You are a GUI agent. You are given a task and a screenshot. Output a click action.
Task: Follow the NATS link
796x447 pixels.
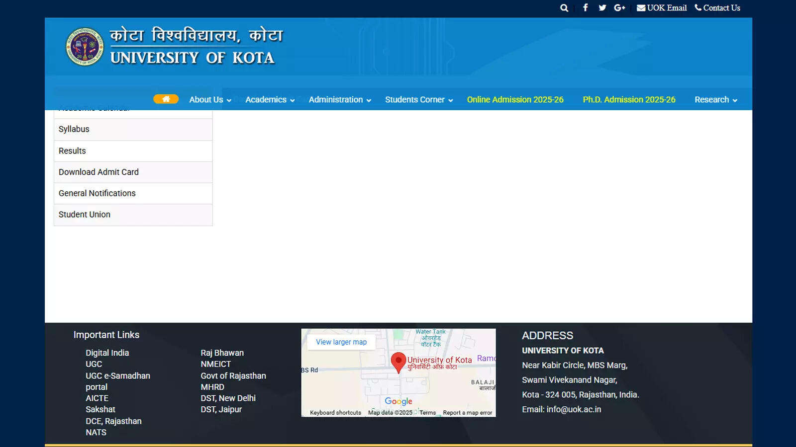click(x=96, y=432)
